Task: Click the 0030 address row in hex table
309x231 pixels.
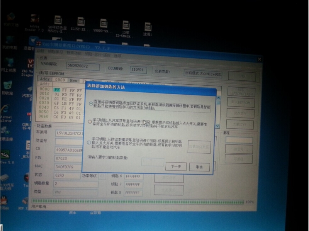Action: 44,103
